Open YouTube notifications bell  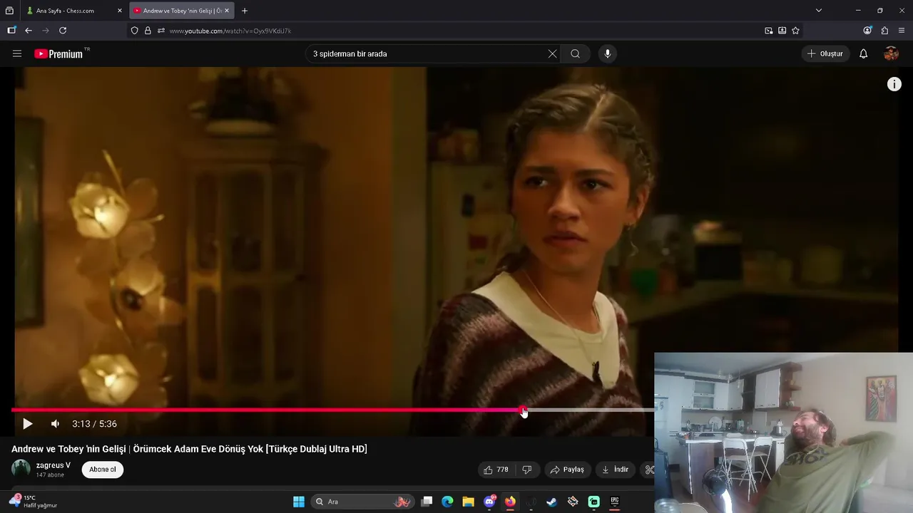863,53
